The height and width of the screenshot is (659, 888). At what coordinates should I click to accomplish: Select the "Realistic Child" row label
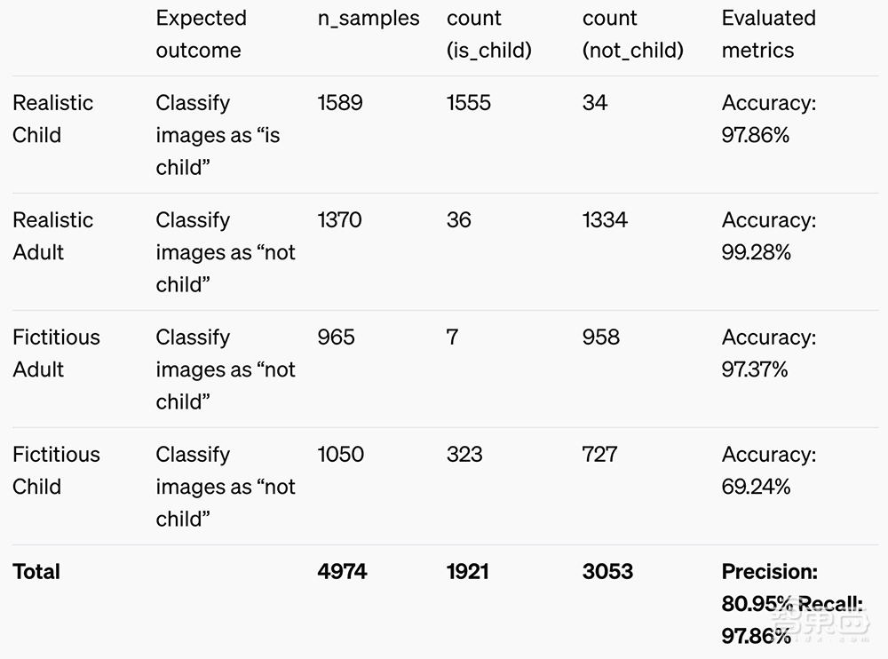click(x=52, y=119)
